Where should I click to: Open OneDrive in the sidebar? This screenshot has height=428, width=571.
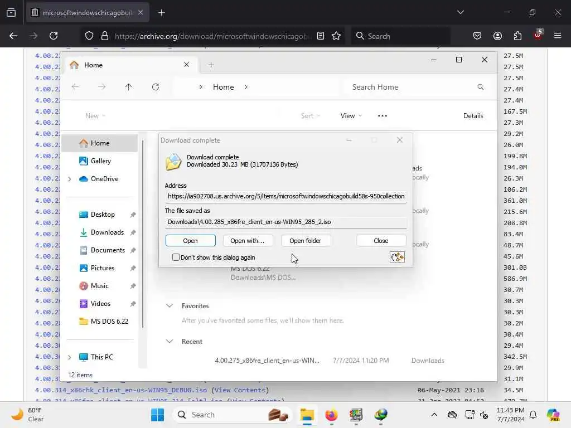point(104,179)
